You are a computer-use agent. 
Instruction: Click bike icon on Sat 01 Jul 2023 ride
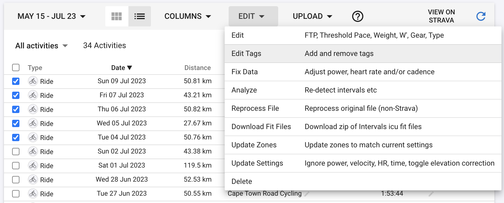coord(33,166)
